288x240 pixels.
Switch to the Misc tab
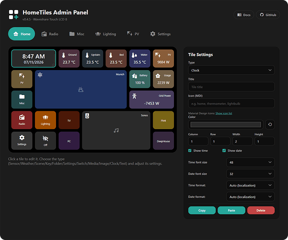coord(77,34)
